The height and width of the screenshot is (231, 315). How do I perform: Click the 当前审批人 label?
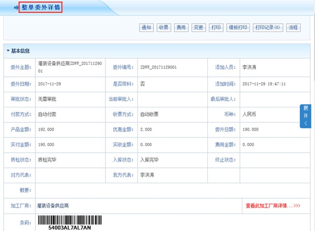click(x=121, y=99)
